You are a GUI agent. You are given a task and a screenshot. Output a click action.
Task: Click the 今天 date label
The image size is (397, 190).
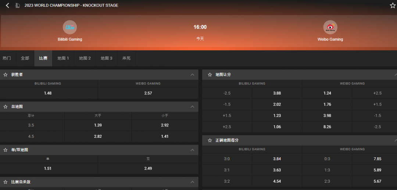[200, 39]
